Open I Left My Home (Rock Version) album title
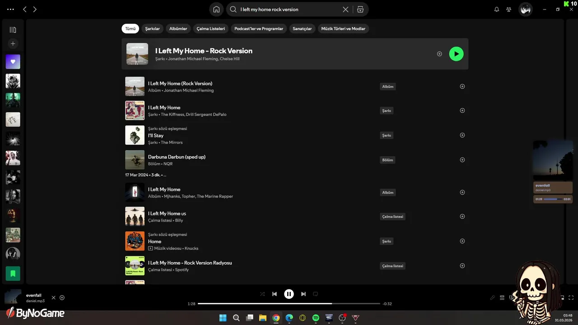 pyautogui.click(x=180, y=84)
